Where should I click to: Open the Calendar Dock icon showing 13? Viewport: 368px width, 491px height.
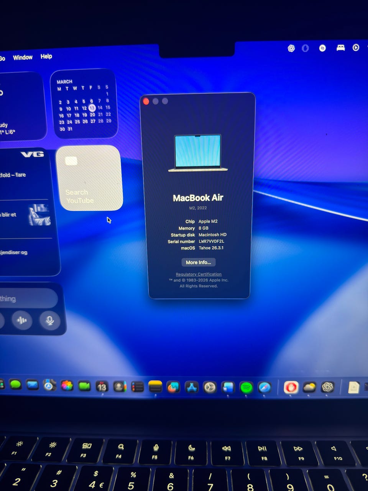[102, 386]
